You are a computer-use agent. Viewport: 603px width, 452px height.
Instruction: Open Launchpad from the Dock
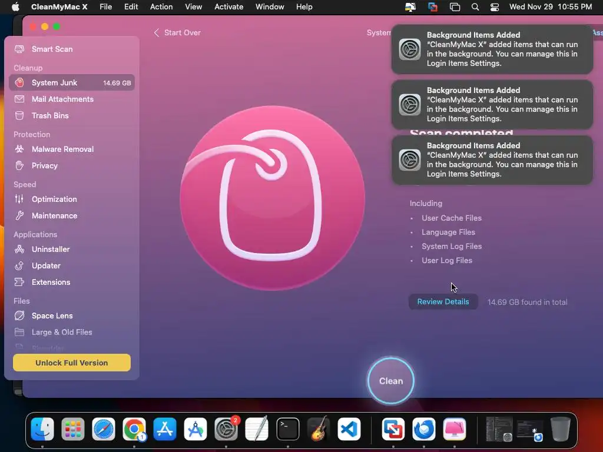[x=72, y=429]
